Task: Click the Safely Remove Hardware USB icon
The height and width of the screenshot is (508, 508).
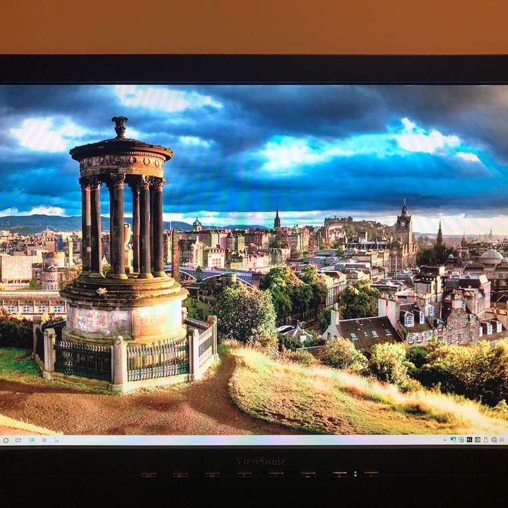Action: coord(485,440)
